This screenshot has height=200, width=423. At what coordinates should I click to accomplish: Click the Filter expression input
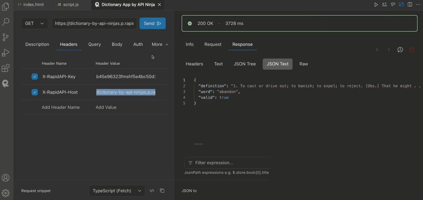227,163
